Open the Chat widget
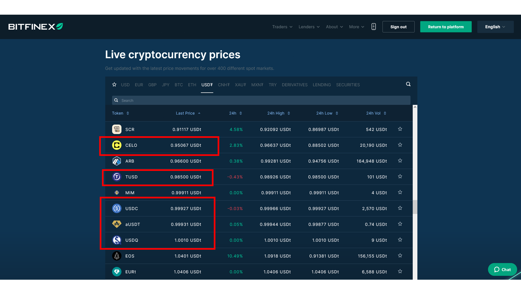The width and height of the screenshot is (521, 293). click(502, 269)
